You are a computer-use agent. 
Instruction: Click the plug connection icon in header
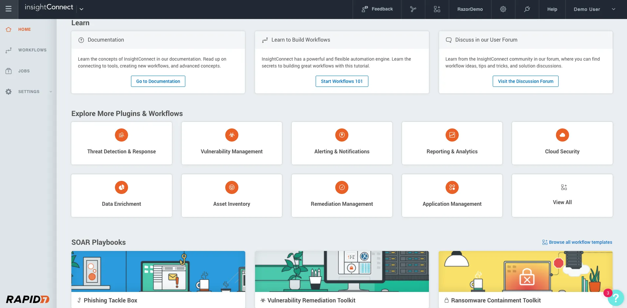(527, 9)
